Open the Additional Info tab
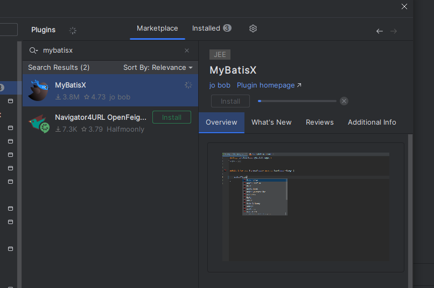Image resolution: width=434 pixels, height=288 pixels. 372,123
